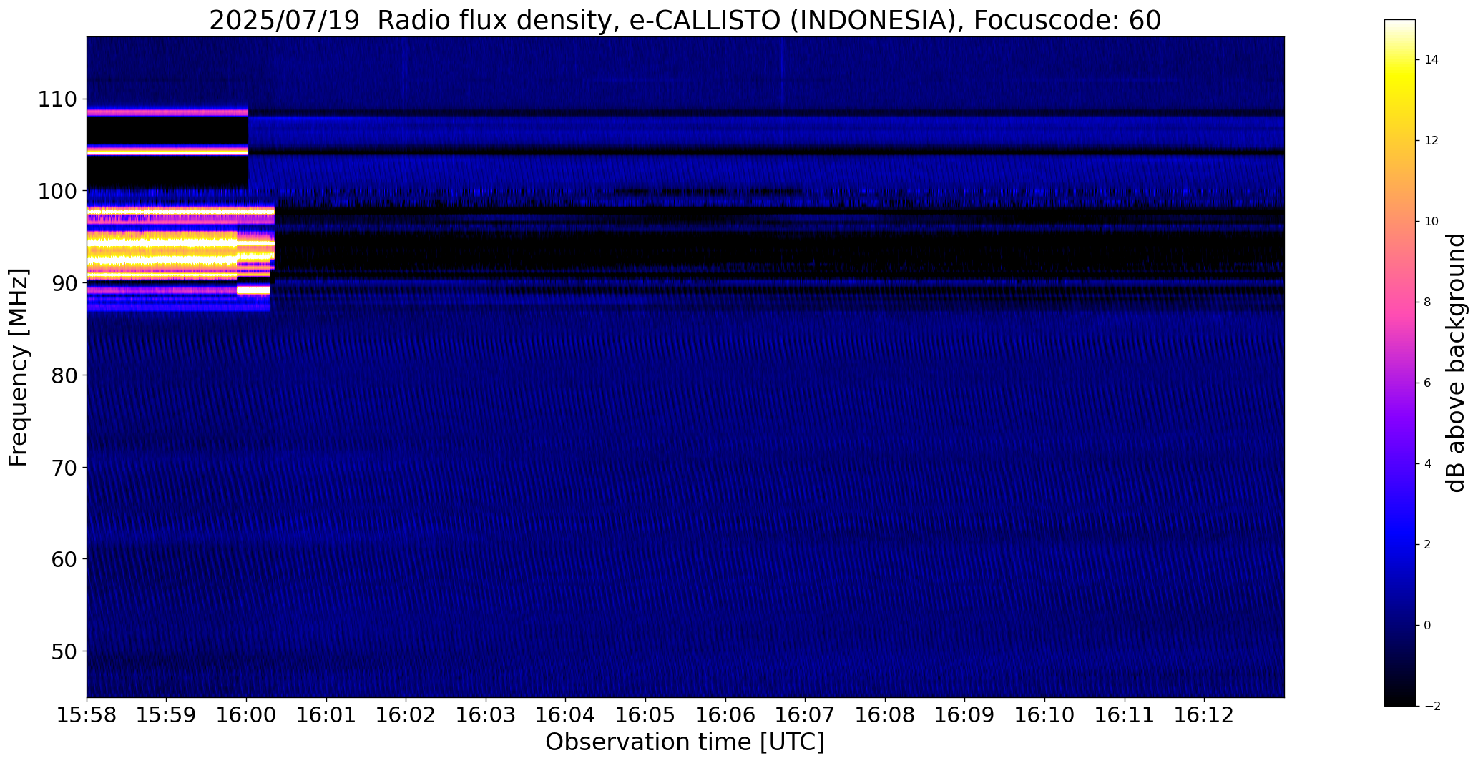Click the 15:58 time tick label
The image size is (1478, 763).
coord(87,715)
